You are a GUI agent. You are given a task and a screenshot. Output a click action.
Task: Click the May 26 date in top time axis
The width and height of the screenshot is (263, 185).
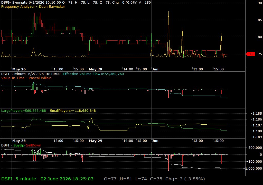(x=19, y=69)
